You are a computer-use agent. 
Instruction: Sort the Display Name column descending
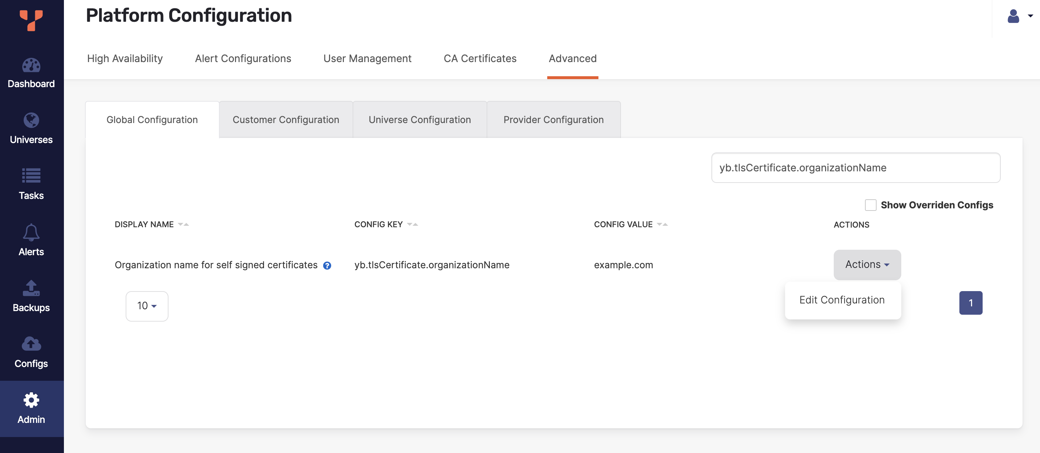click(181, 224)
